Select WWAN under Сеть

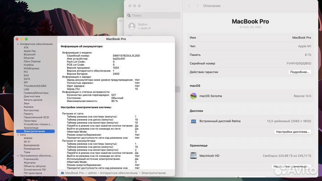28,138
